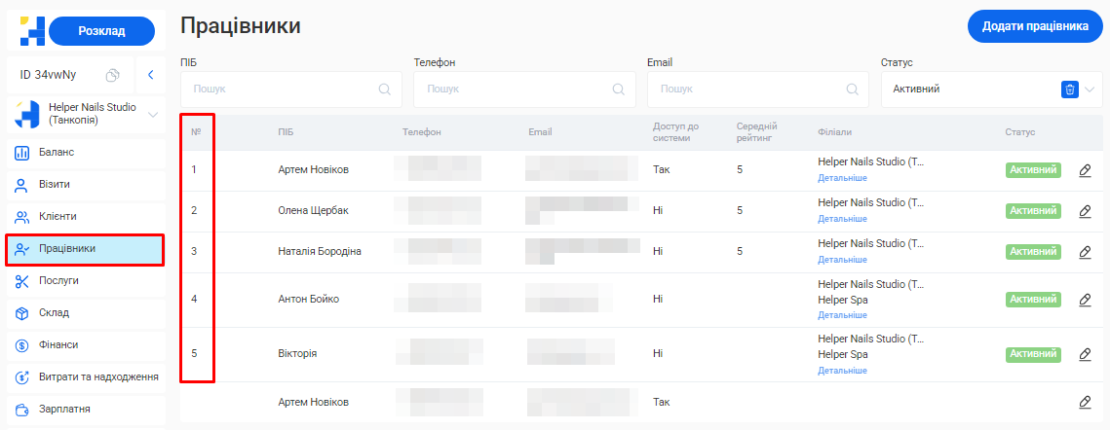The height and width of the screenshot is (430, 1110).
Task: Open the Статус filter dropdown
Action: pyautogui.click(x=1090, y=90)
